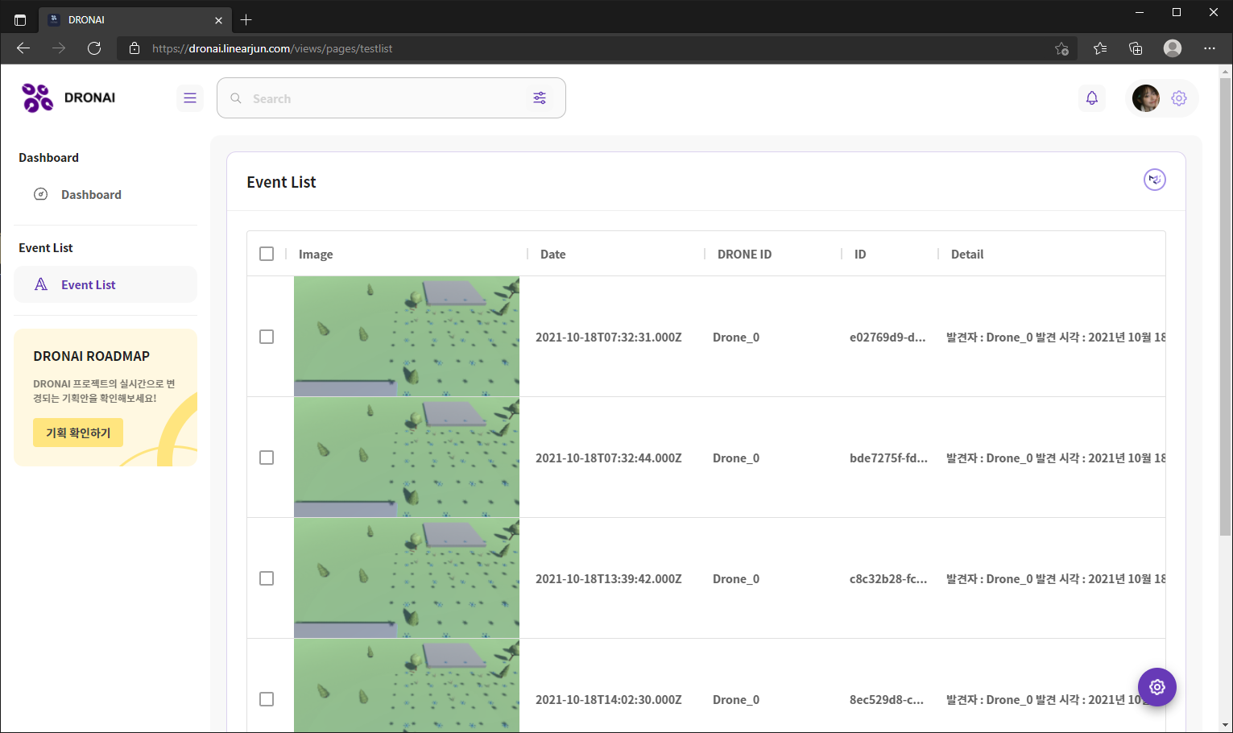Screen dimensions: 1233x733
Task: Reload the current page
Action: coord(94,48)
